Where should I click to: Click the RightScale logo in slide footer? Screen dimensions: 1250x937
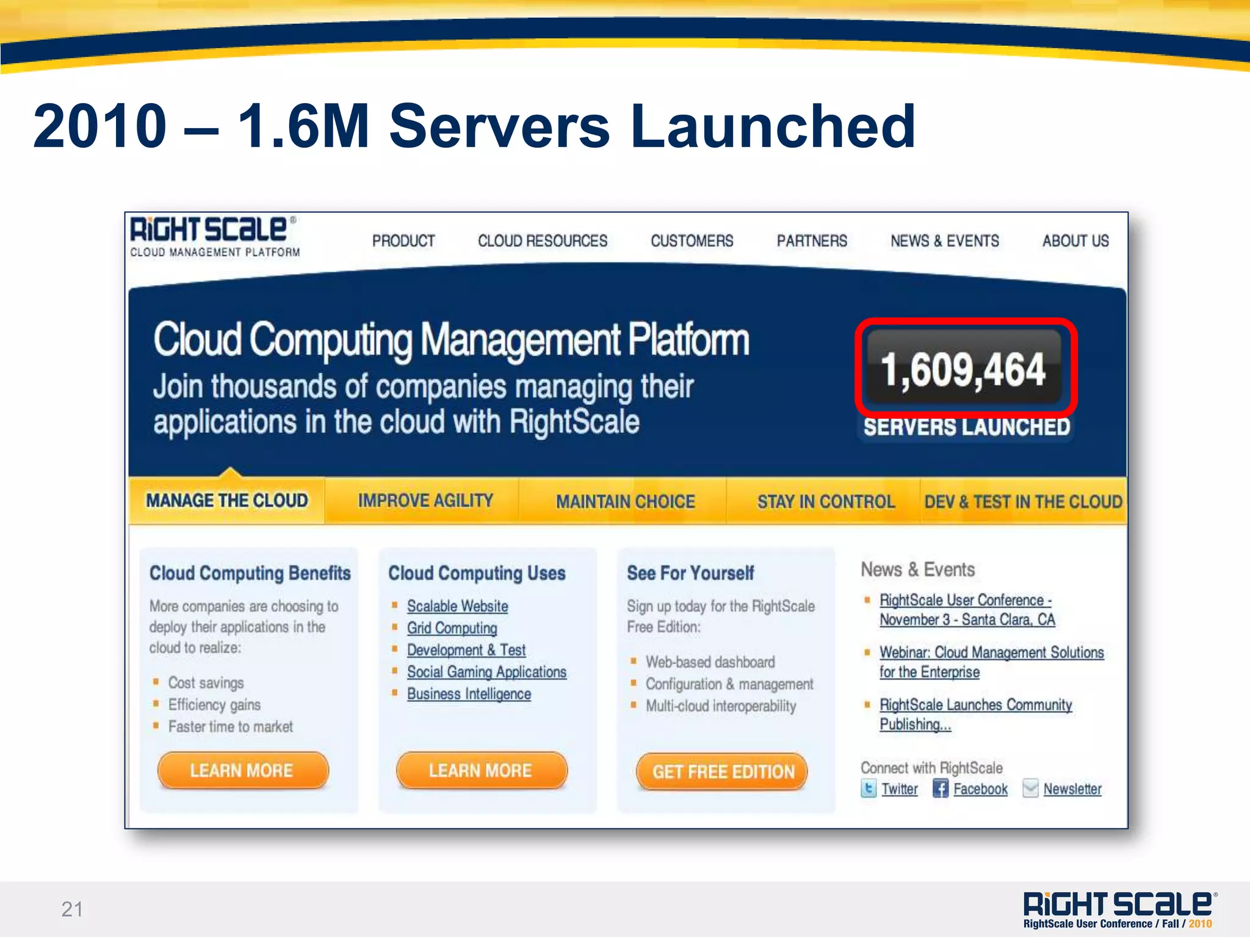point(1118,905)
